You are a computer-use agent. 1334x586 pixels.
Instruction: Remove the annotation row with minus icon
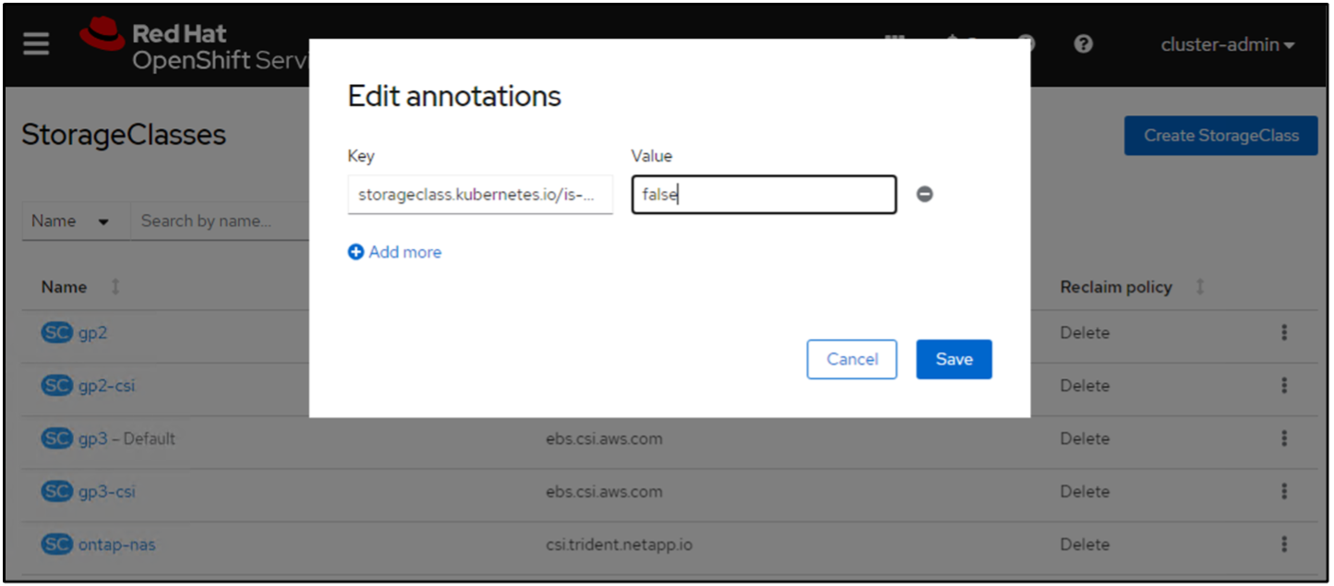(924, 195)
